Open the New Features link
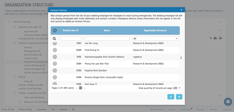Viewport: 234px width, 112px height. tap(157, 109)
